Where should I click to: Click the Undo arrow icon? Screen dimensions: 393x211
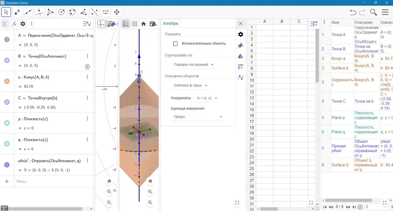[x=353, y=12]
